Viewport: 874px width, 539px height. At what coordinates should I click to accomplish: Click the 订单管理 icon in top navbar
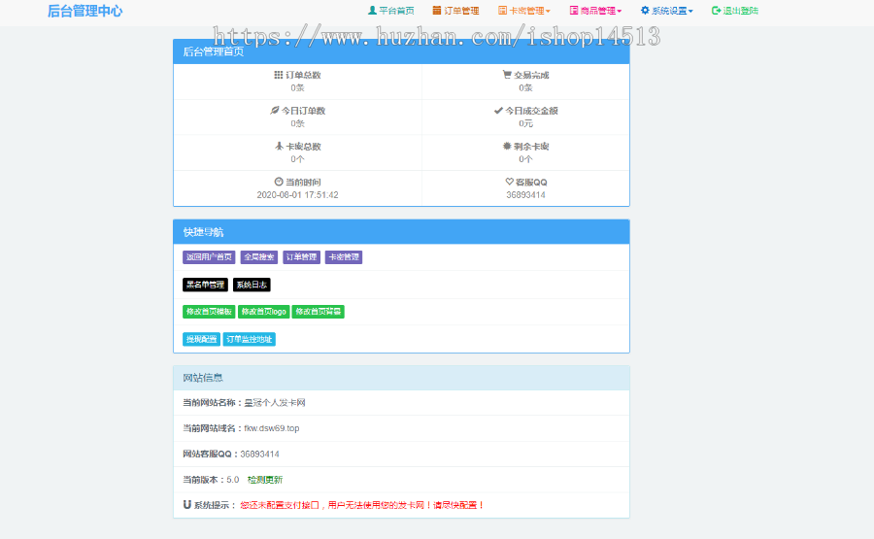pyautogui.click(x=437, y=11)
